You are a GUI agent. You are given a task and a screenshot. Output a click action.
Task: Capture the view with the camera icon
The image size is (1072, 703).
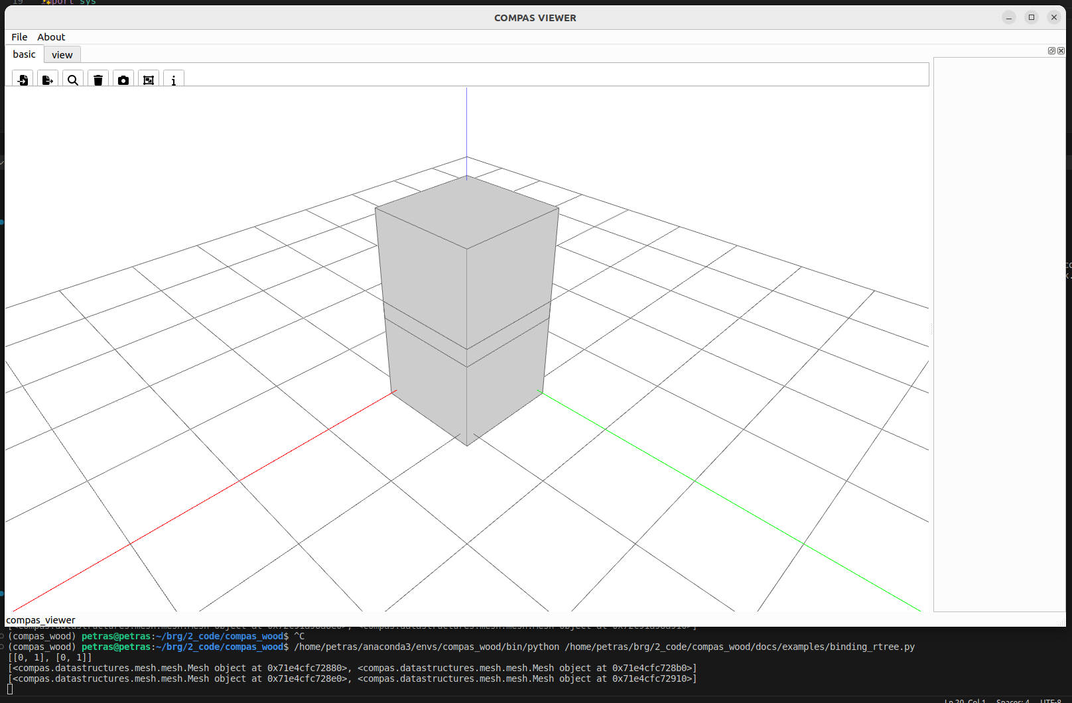coord(123,80)
